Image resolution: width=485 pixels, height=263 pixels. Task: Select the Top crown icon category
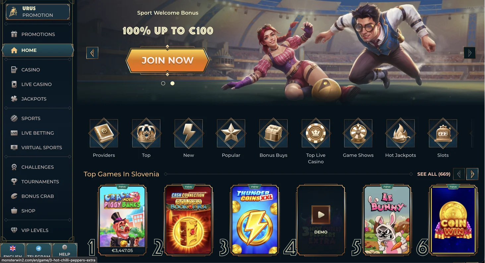pos(146,133)
